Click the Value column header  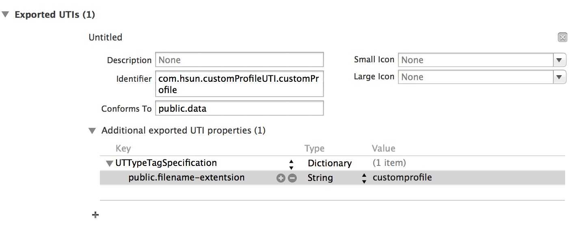[x=383, y=149]
